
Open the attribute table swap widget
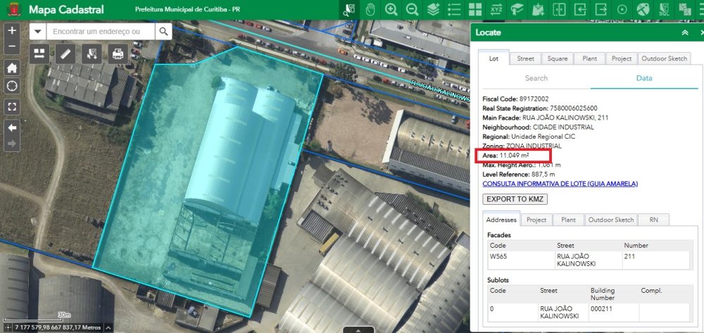click(x=39, y=54)
